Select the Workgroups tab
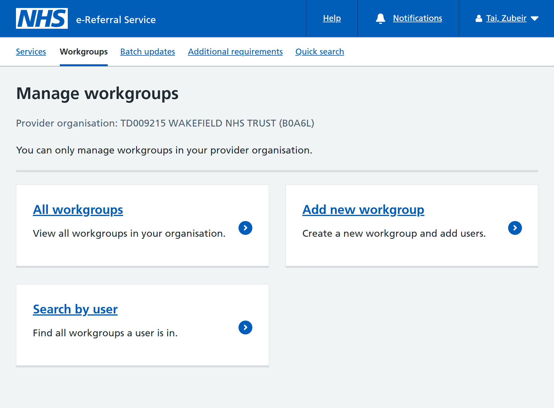 tap(84, 52)
